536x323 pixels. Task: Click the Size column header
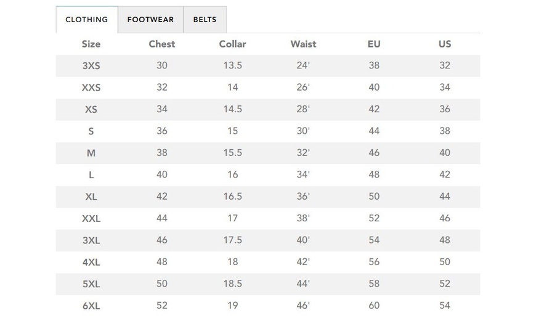(91, 44)
